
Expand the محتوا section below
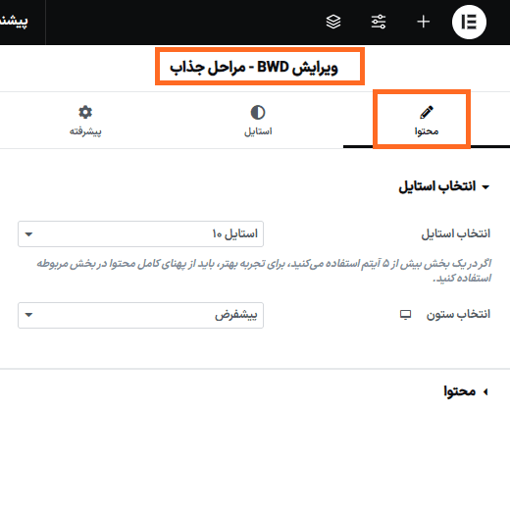[466, 391]
